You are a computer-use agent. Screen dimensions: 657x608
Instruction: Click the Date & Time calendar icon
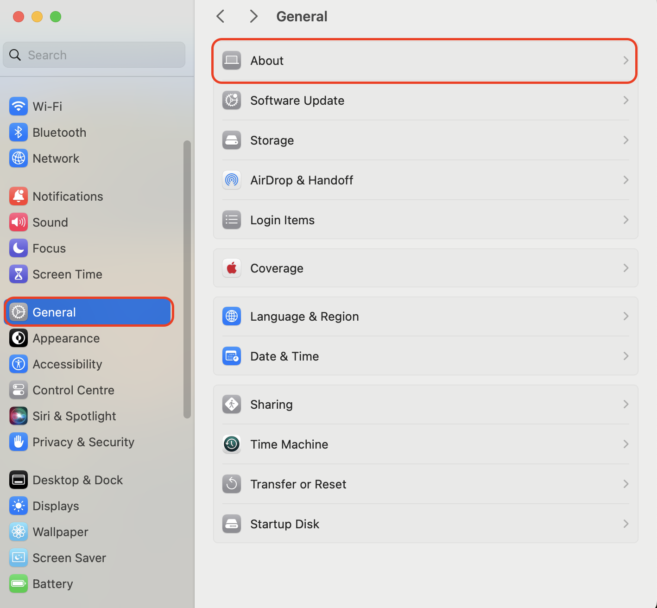[232, 356]
